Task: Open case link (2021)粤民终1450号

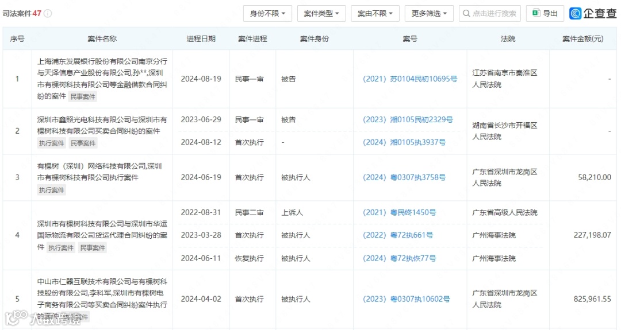Action: [x=399, y=212]
